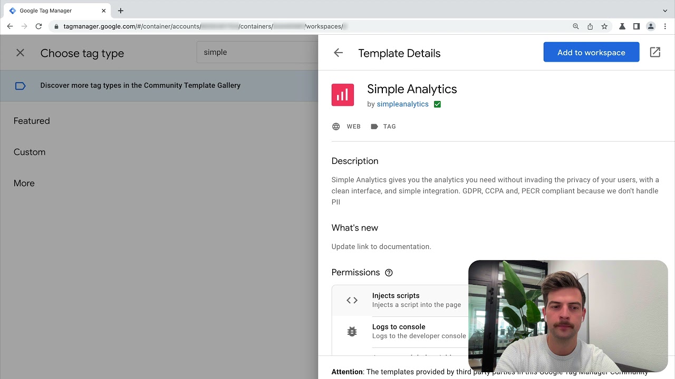Viewport: 675px width, 379px height.
Task: Click the Logs to console bug icon
Action: 352,331
